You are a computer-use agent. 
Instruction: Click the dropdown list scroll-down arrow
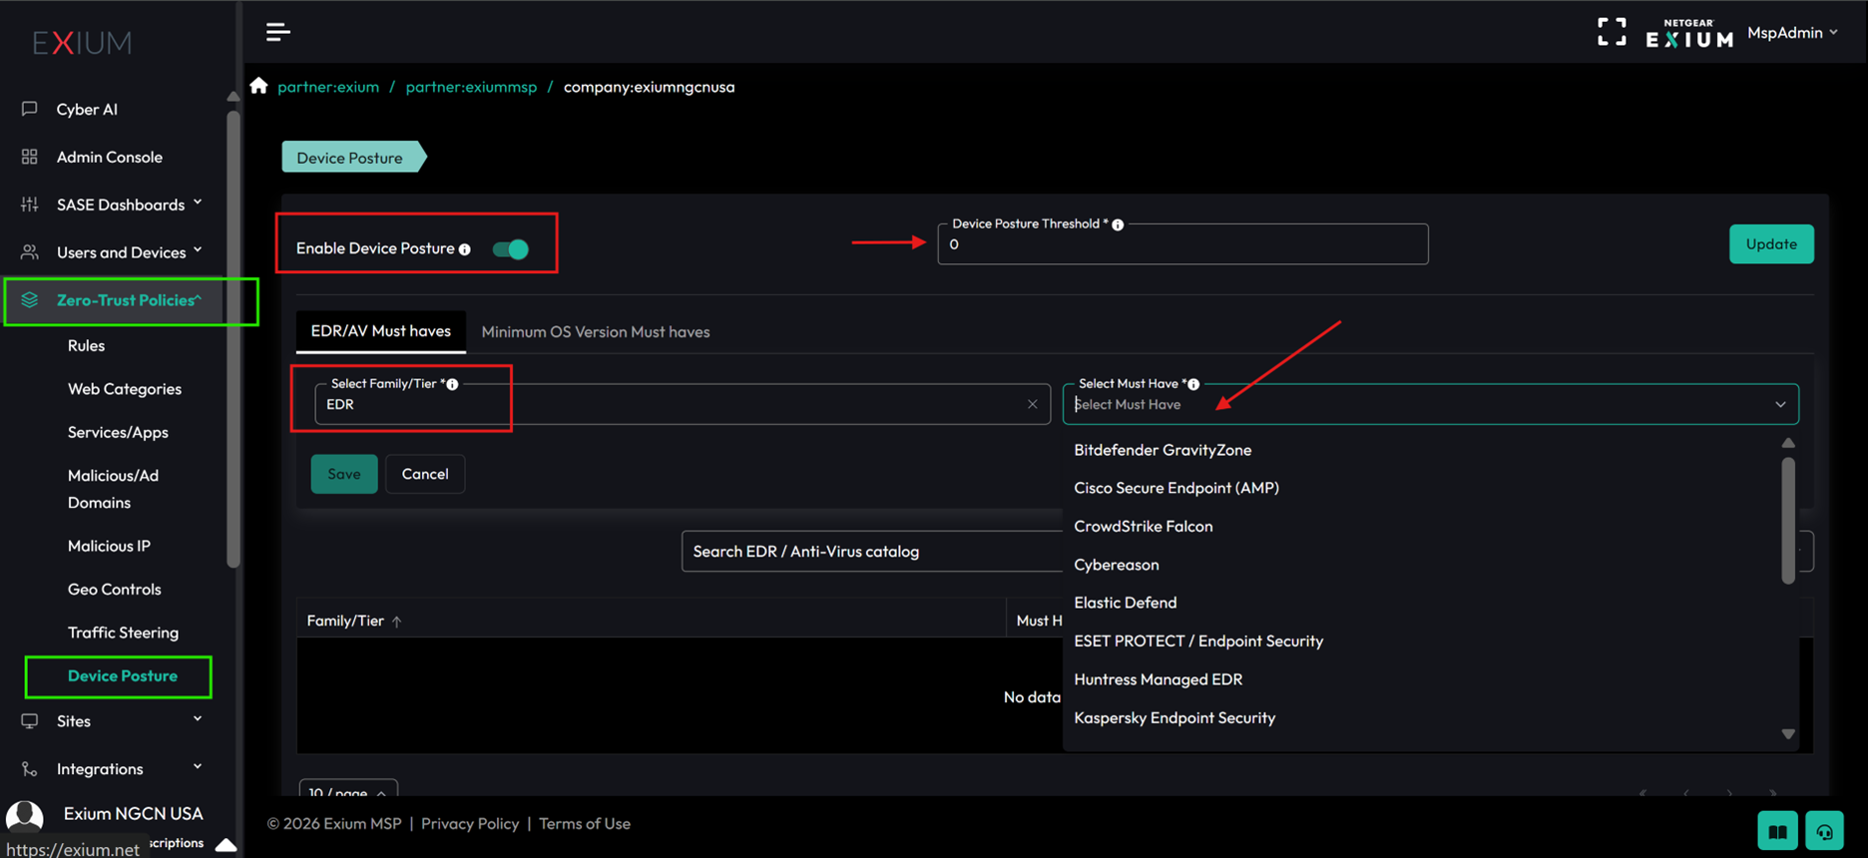point(1788,734)
